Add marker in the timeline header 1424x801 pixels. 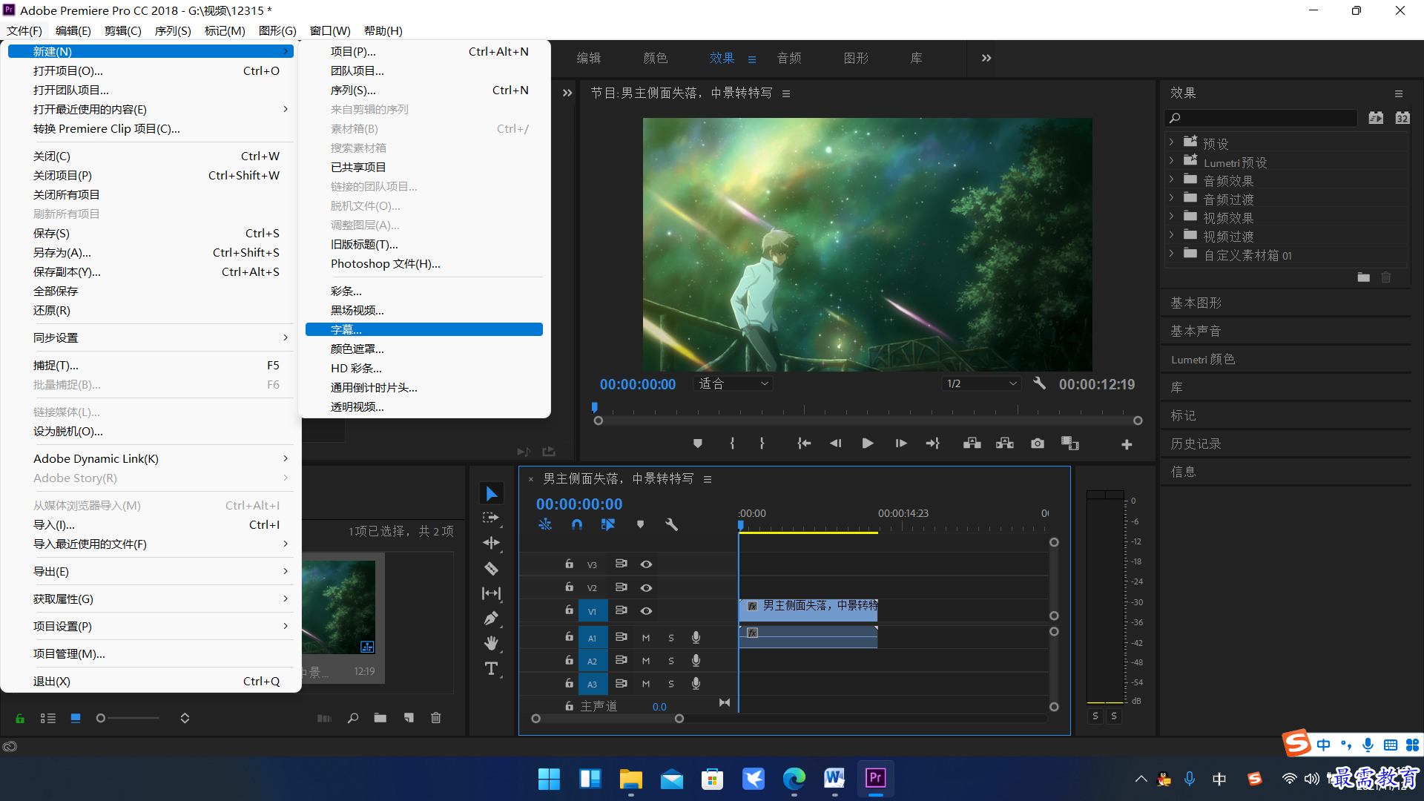click(640, 525)
